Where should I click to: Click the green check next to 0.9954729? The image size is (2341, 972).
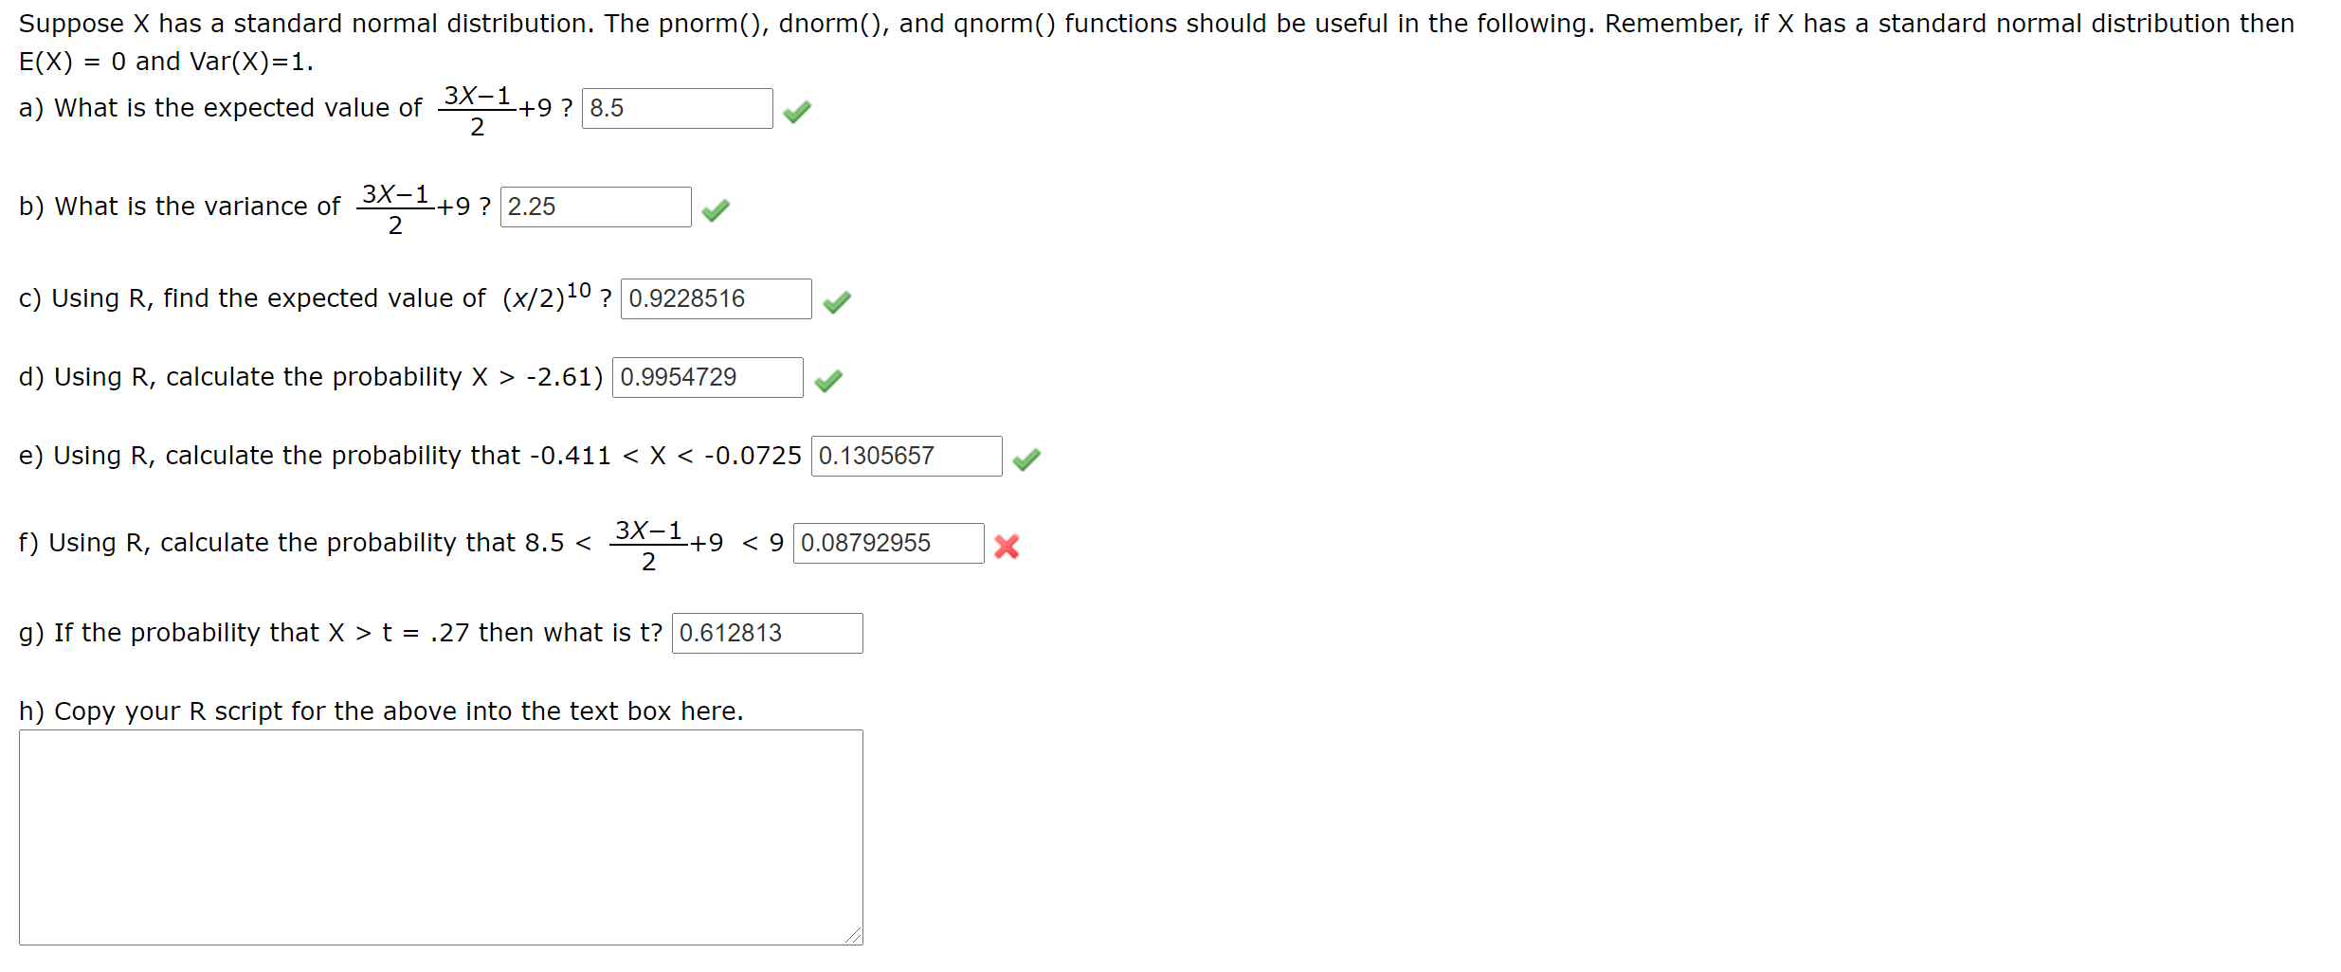[x=828, y=379]
